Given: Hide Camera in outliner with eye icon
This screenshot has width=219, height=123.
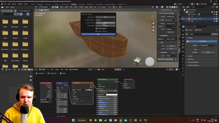Looking at the screenshot, I should tap(214, 14).
